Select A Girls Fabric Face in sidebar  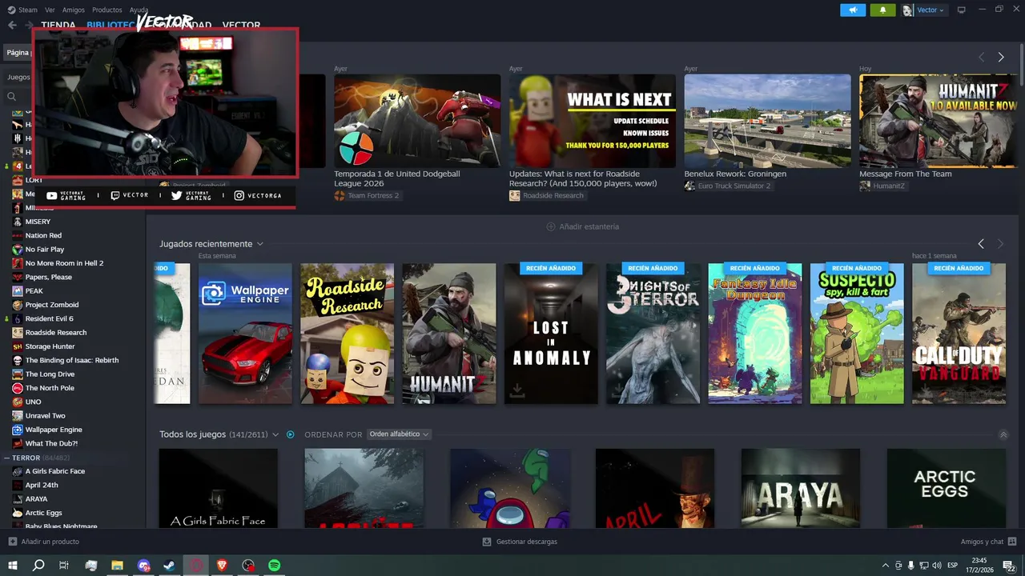pyautogui.click(x=55, y=471)
